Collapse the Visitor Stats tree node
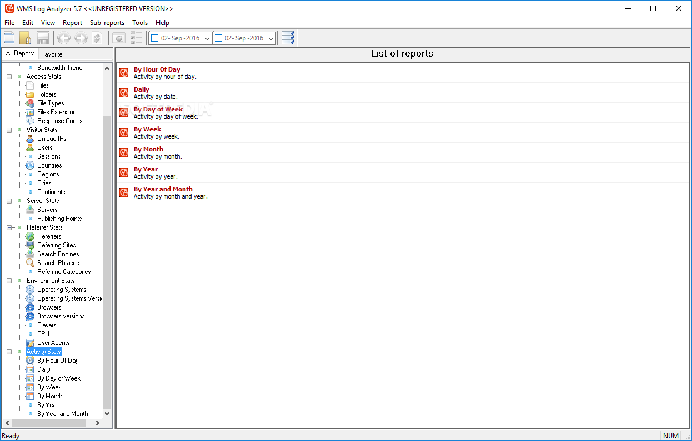Image resolution: width=692 pixels, height=441 pixels. point(9,130)
